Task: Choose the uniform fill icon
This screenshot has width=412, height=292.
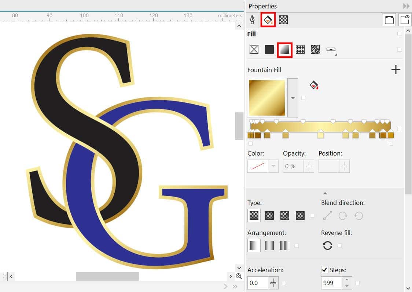Action: point(269,50)
